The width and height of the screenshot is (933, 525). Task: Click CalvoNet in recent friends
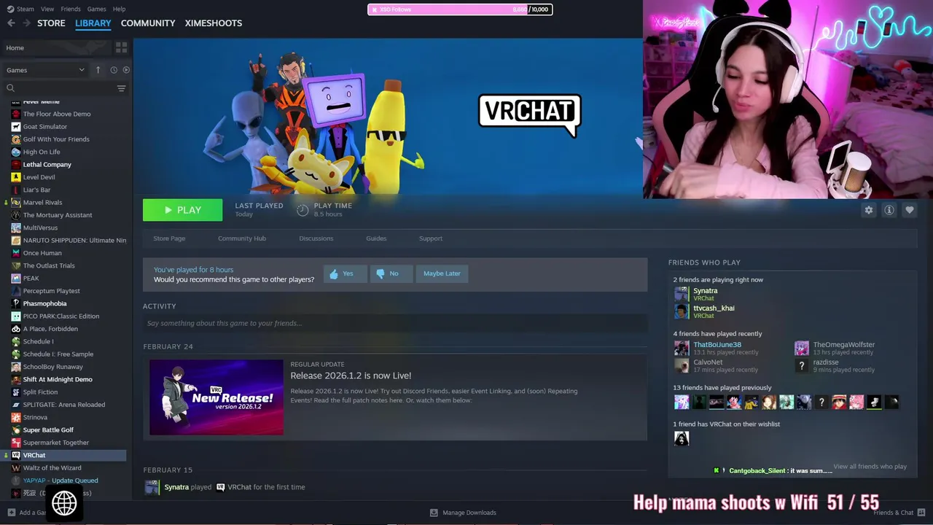(708, 362)
